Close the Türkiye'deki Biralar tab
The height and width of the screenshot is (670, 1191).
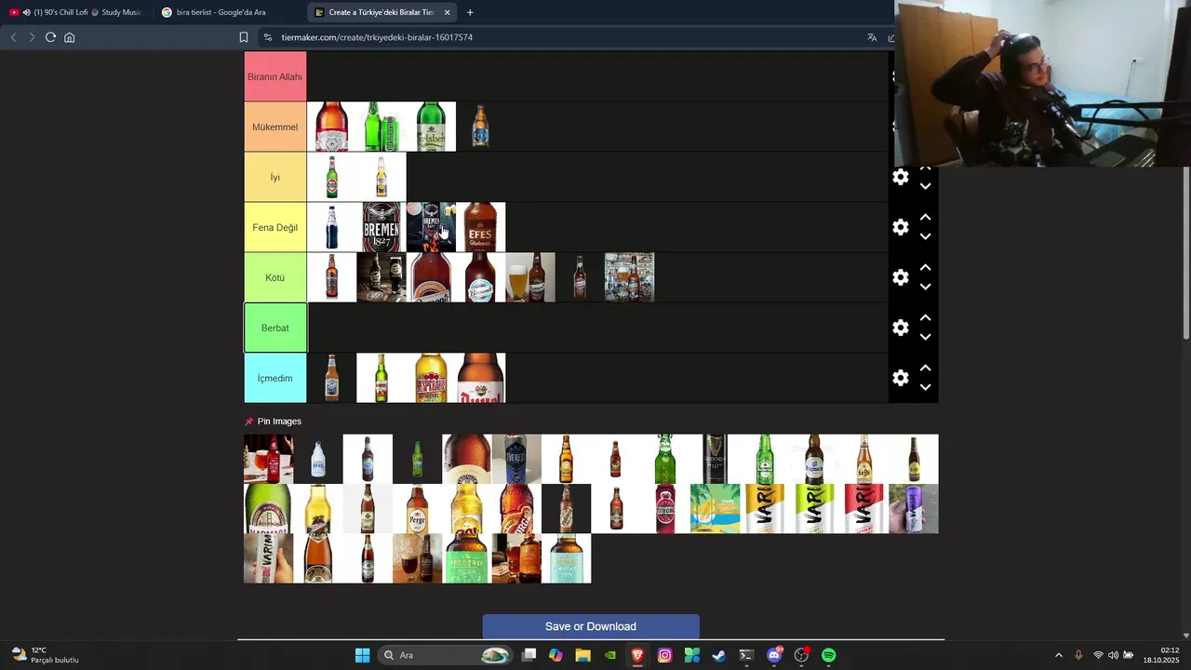point(447,12)
